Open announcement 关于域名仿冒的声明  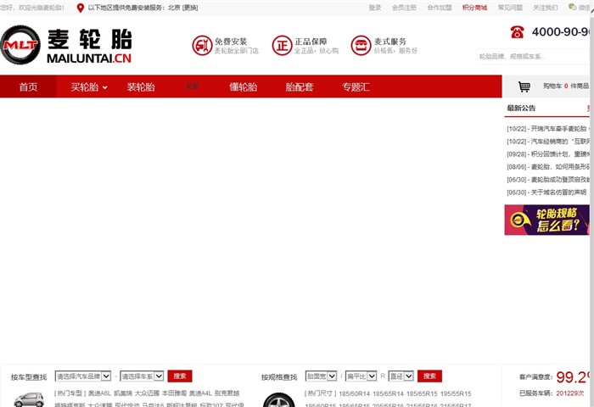(546, 192)
